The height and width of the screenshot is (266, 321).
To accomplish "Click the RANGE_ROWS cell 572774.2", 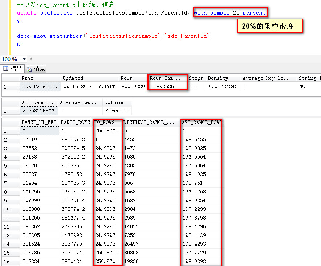I will 76,209.
